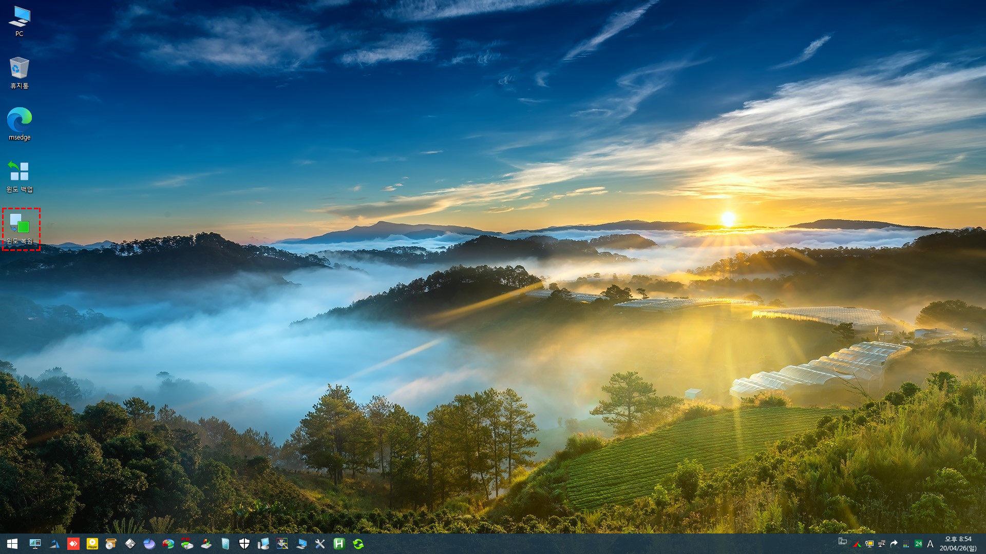Viewport: 986px width, 554px height.
Task: Open the wrench and screwdriver taskbar icon
Action: click(320, 544)
